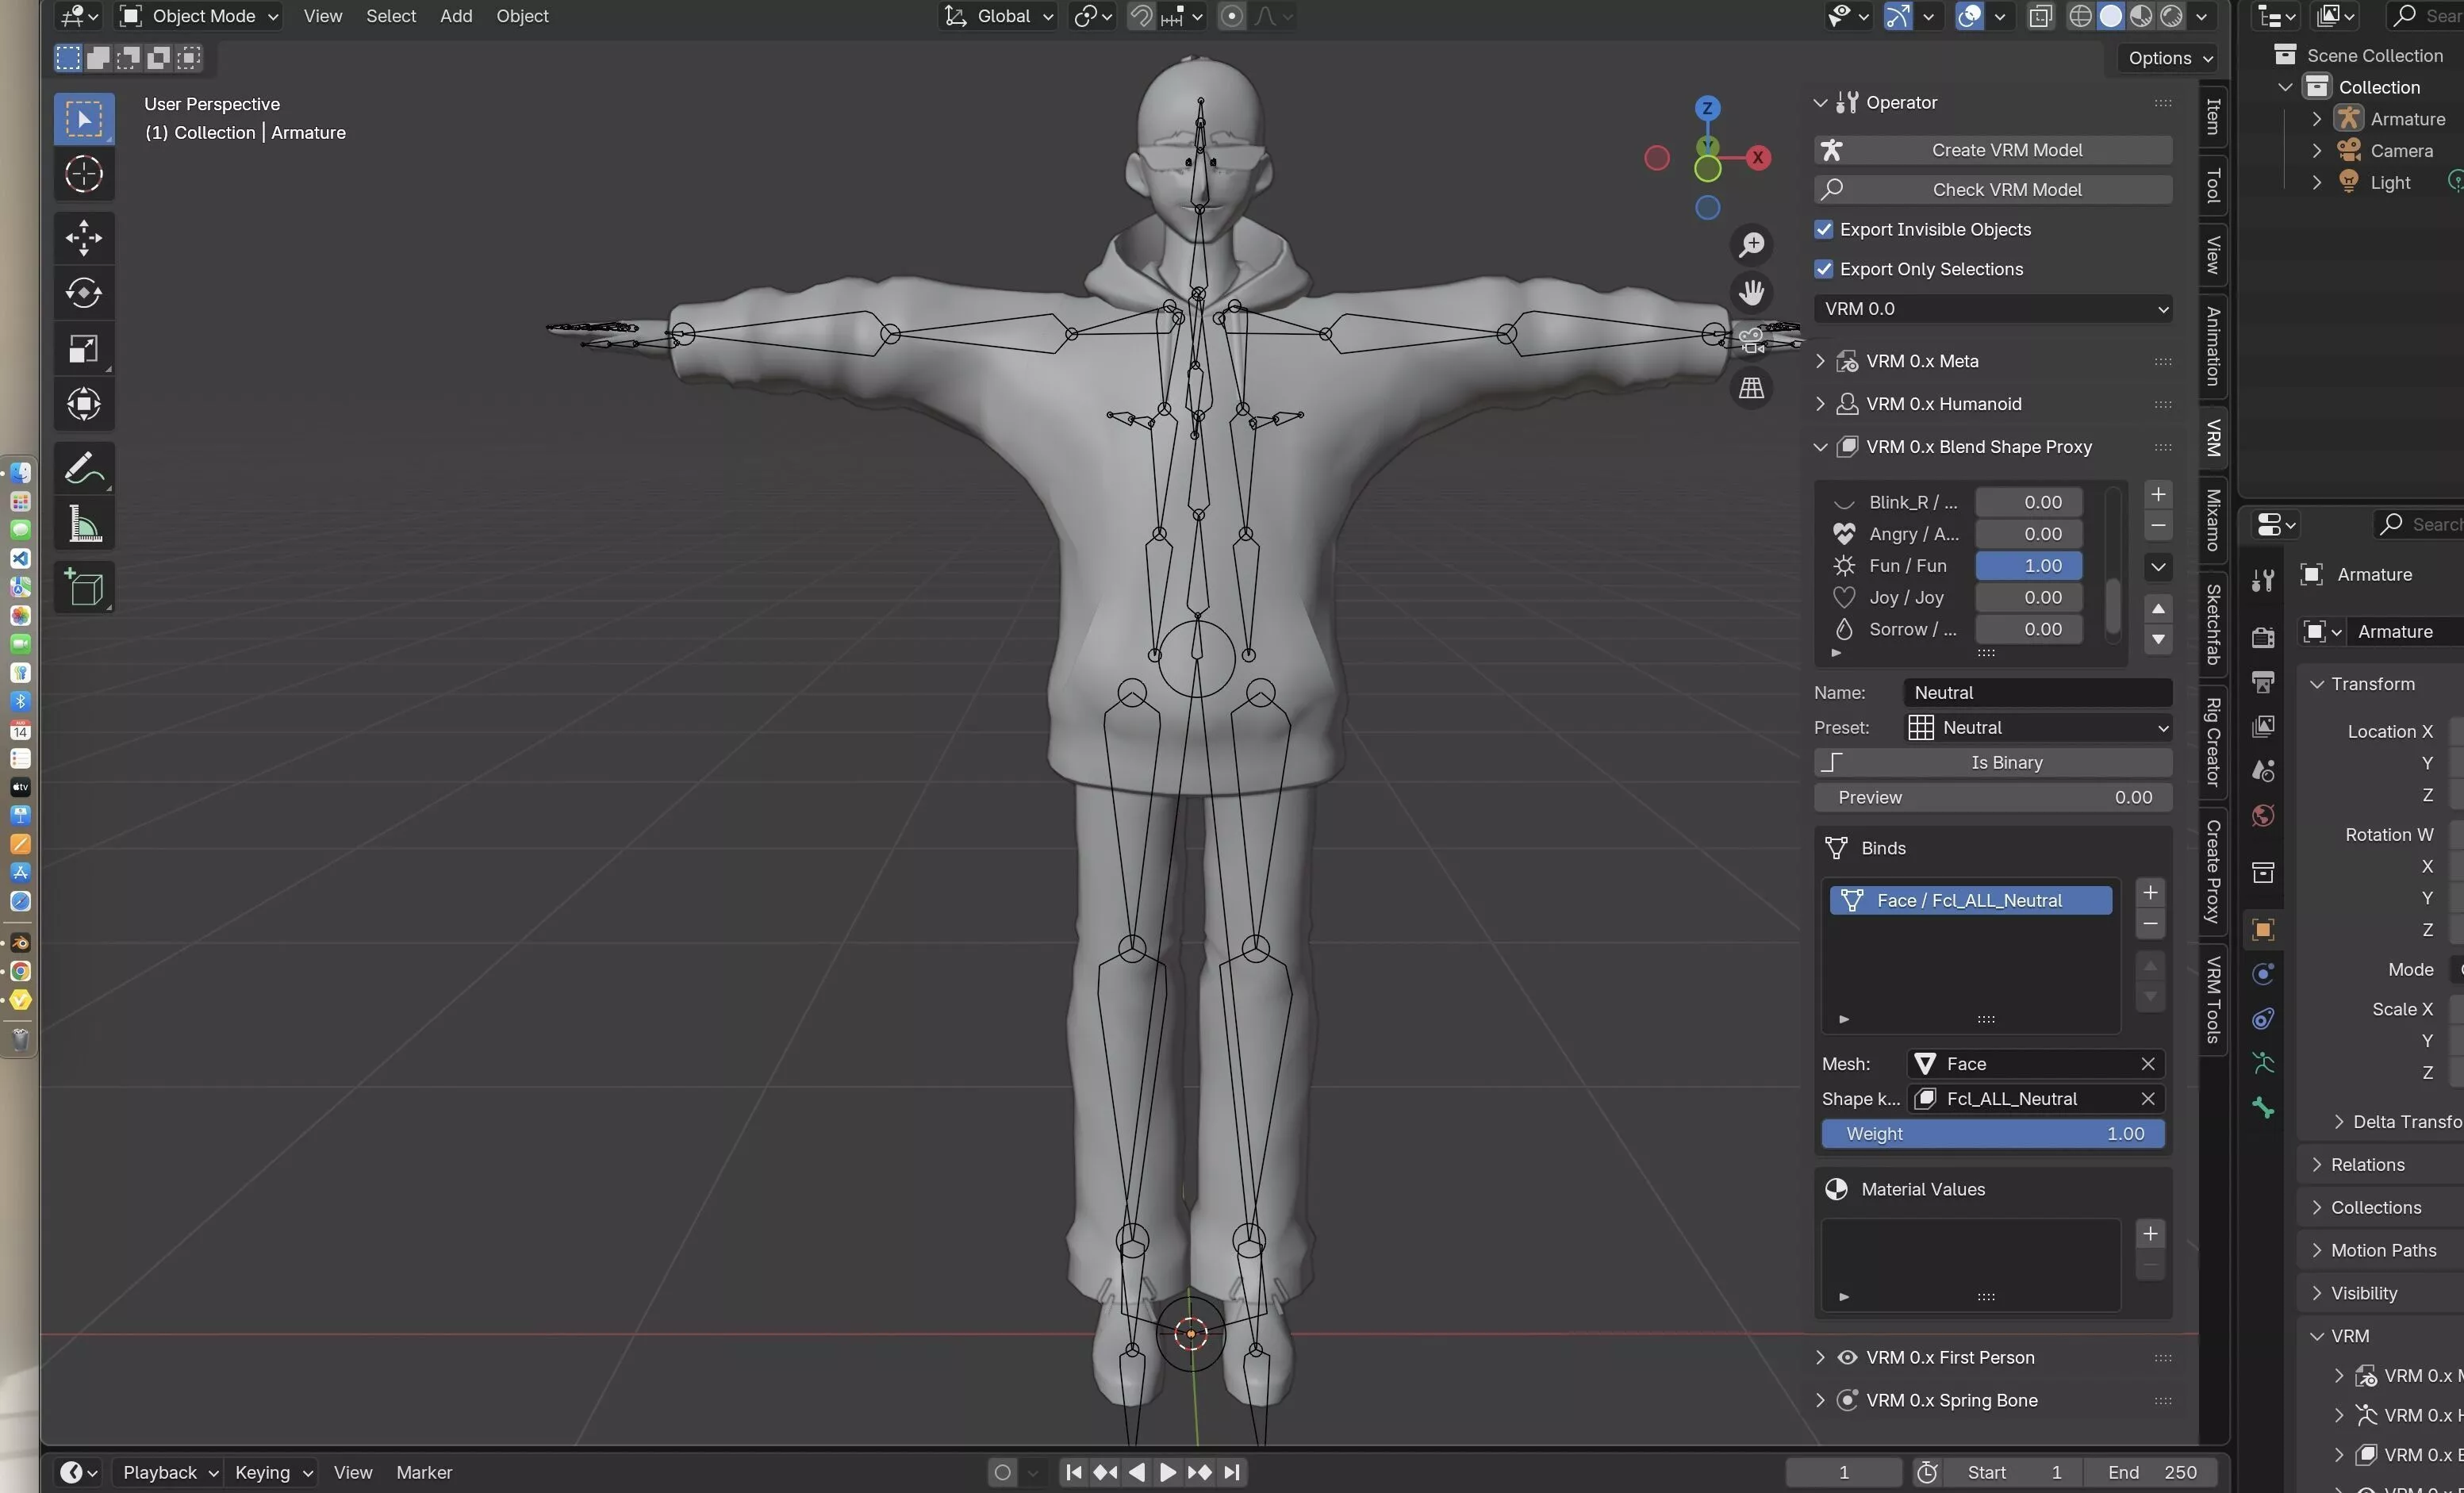Switch to the Mixamo sidebar tab
Image resolution: width=2464 pixels, height=1493 pixels.
[2213, 520]
